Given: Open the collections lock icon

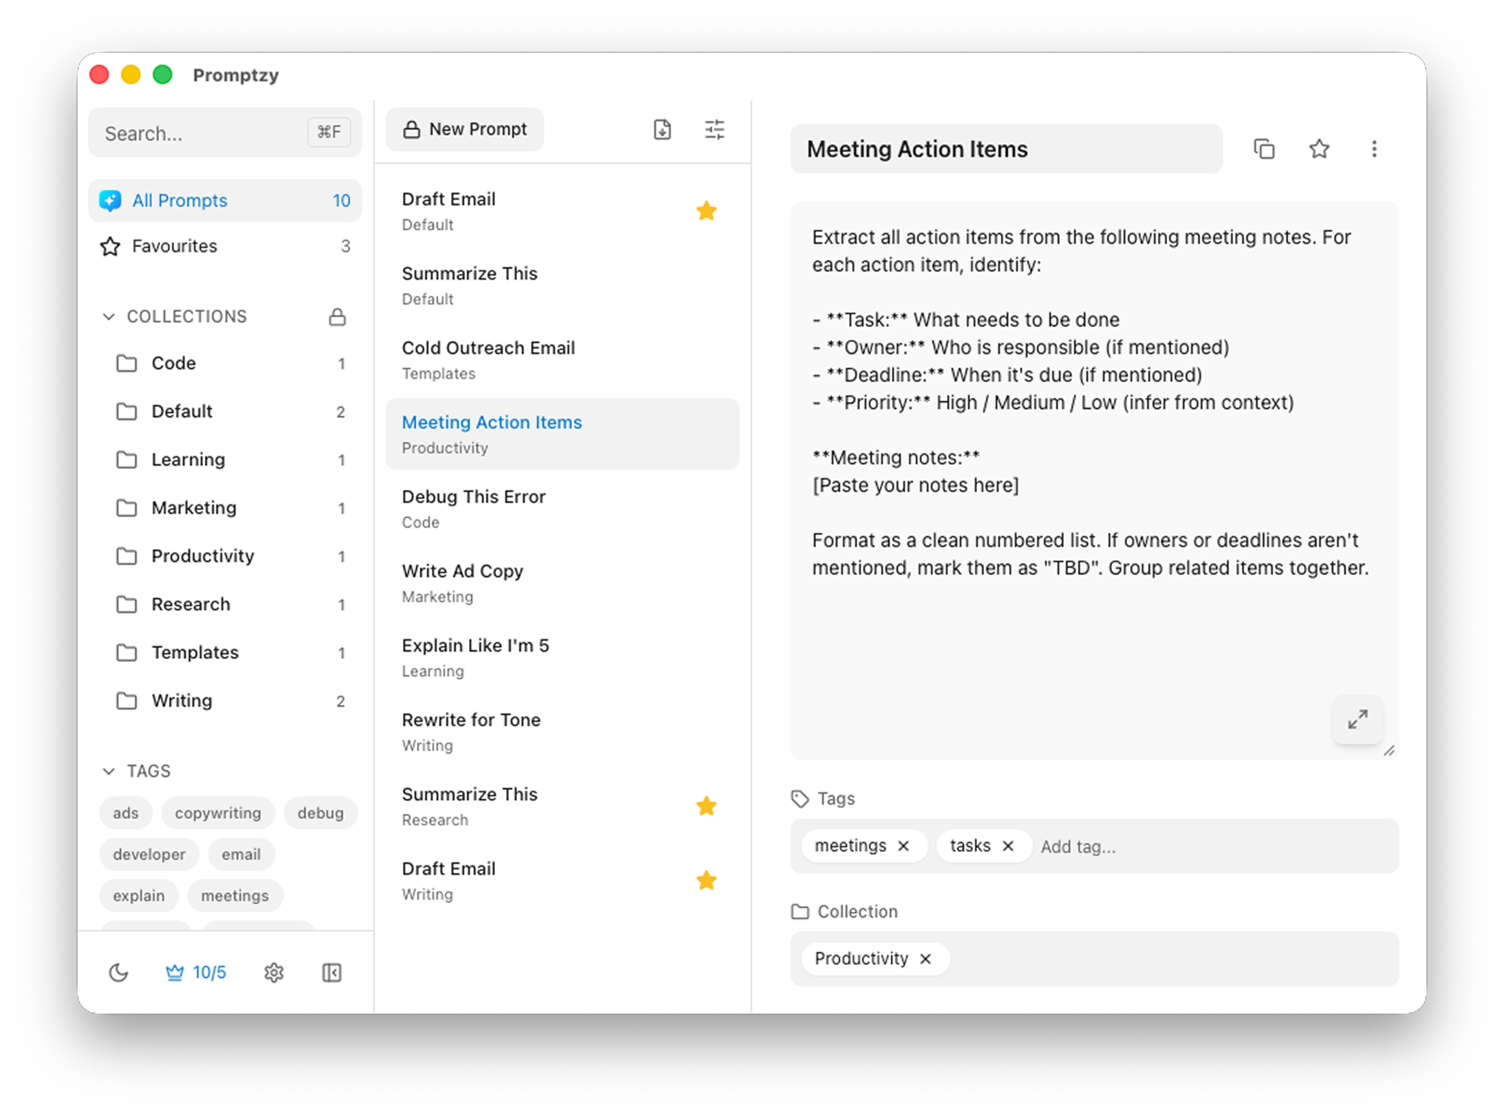Looking at the screenshot, I should click(x=337, y=316).
